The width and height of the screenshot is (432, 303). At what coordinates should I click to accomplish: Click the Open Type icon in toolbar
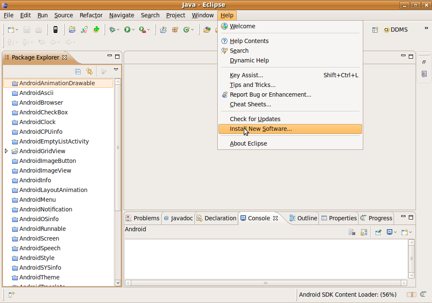(207, 30)
